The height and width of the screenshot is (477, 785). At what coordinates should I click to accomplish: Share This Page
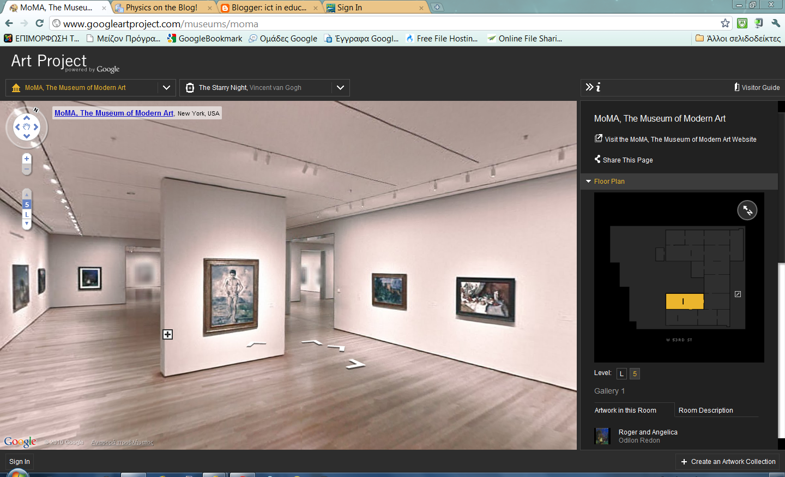pyautogui.click(x=624, y=160)
